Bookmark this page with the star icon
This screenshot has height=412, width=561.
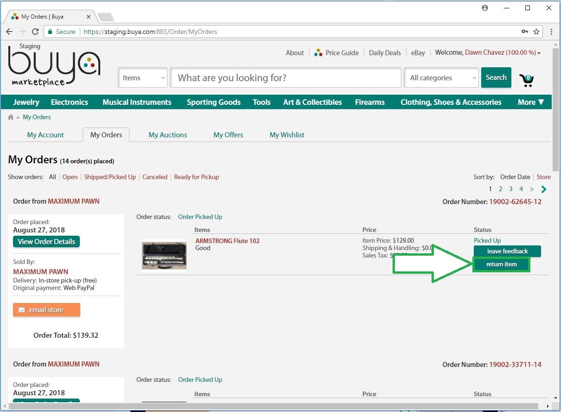pyautogui.click(x=536, y=32)
